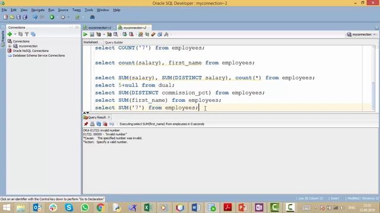Click the Refresh connections icon

pos(21,34)
